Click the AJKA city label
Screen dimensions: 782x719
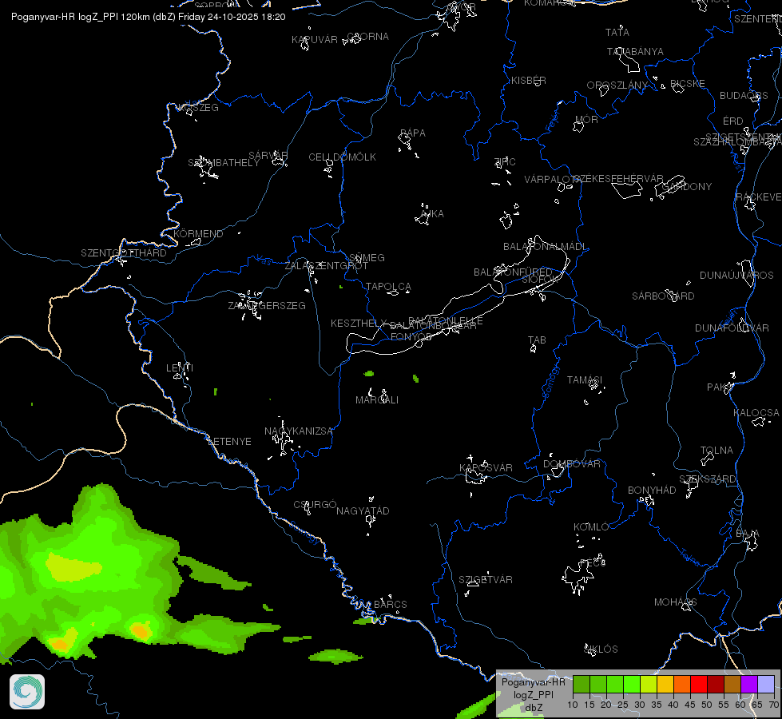(432, 213)
